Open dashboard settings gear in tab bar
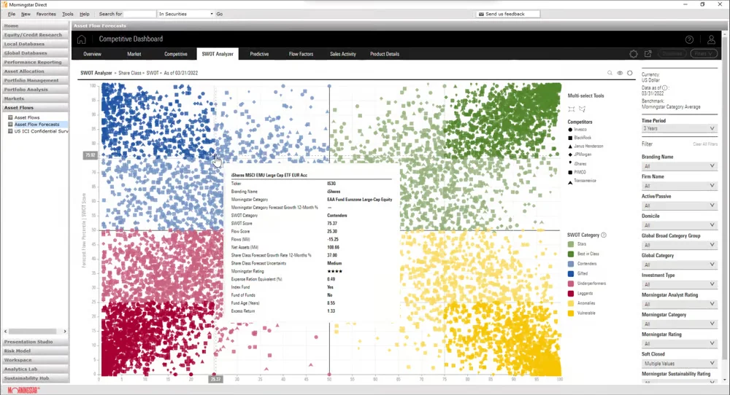This screenshot has height=395, width=730. (x=633, y=54)
